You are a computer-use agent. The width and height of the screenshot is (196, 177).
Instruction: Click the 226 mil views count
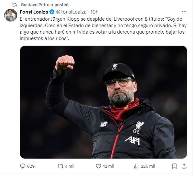pos(147,166)
